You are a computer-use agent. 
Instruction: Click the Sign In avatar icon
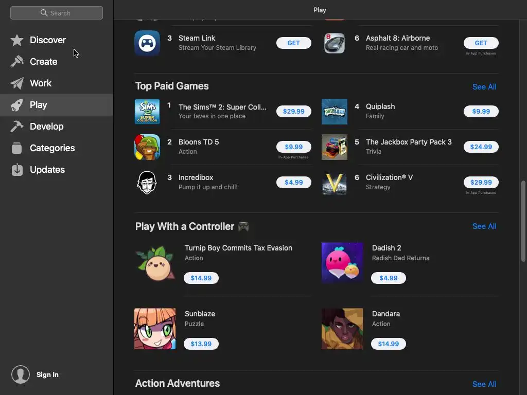pyautogui.click(x=21, y=374)
